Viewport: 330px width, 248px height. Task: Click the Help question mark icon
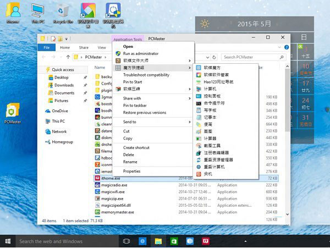click(x=287, y=47)
